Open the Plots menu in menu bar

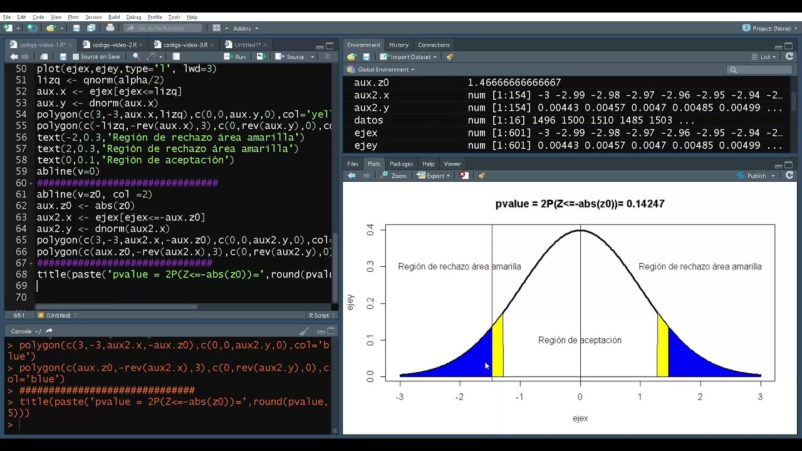click(x=73, y=17)
